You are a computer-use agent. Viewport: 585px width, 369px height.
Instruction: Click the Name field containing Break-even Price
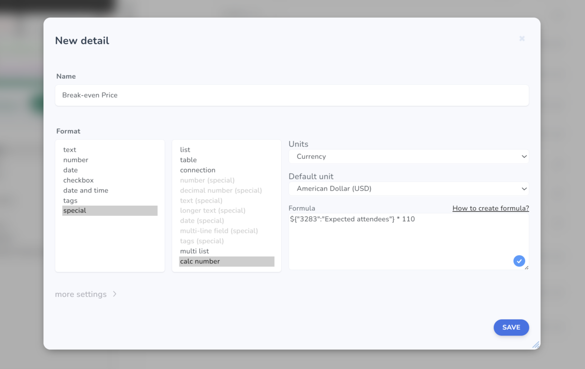click(292, 95)
